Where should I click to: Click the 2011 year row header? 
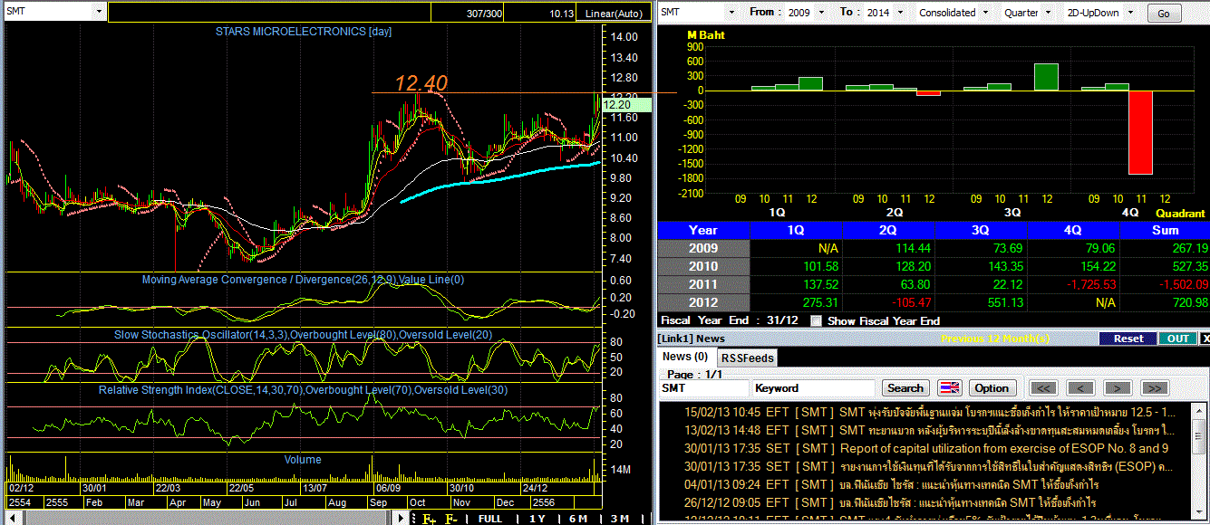703,284
